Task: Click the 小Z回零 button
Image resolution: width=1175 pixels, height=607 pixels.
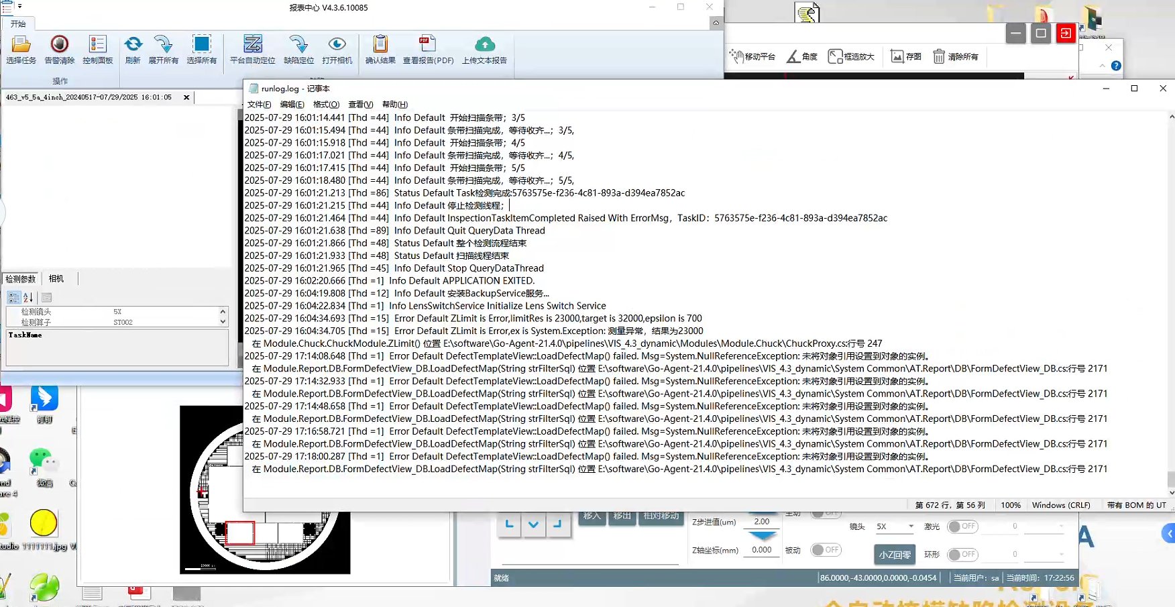Action: pyautogui.click(x=895, y=555)
